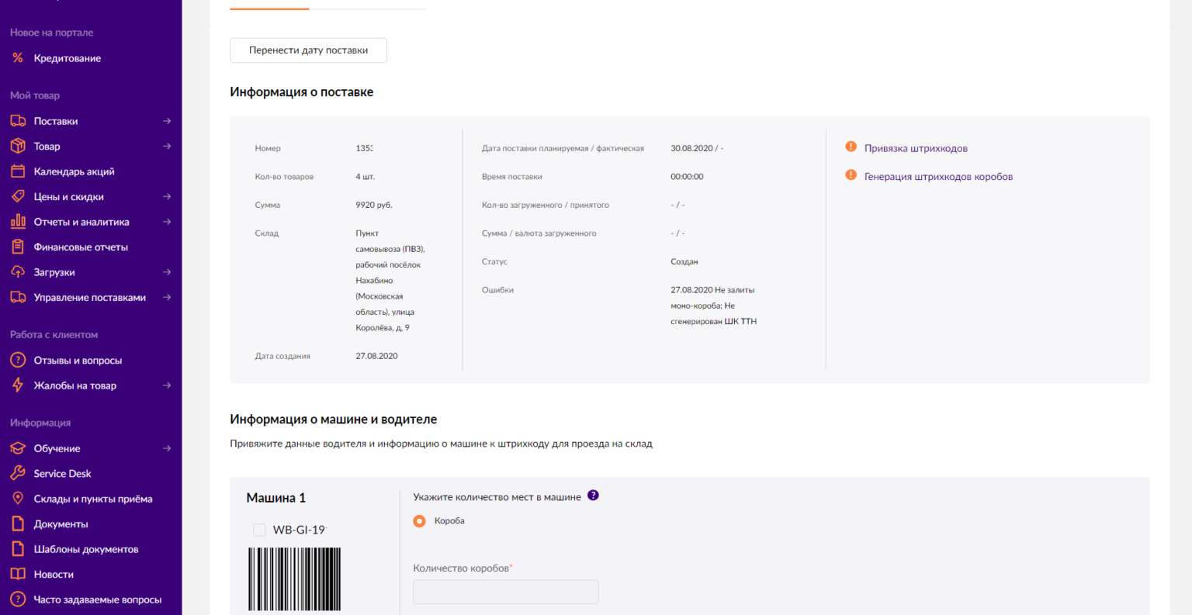Viewport: 1192px width, 615px height.
Task: Expand the Цены и скидки submenu arrow
Action: [x=167, y=196]
